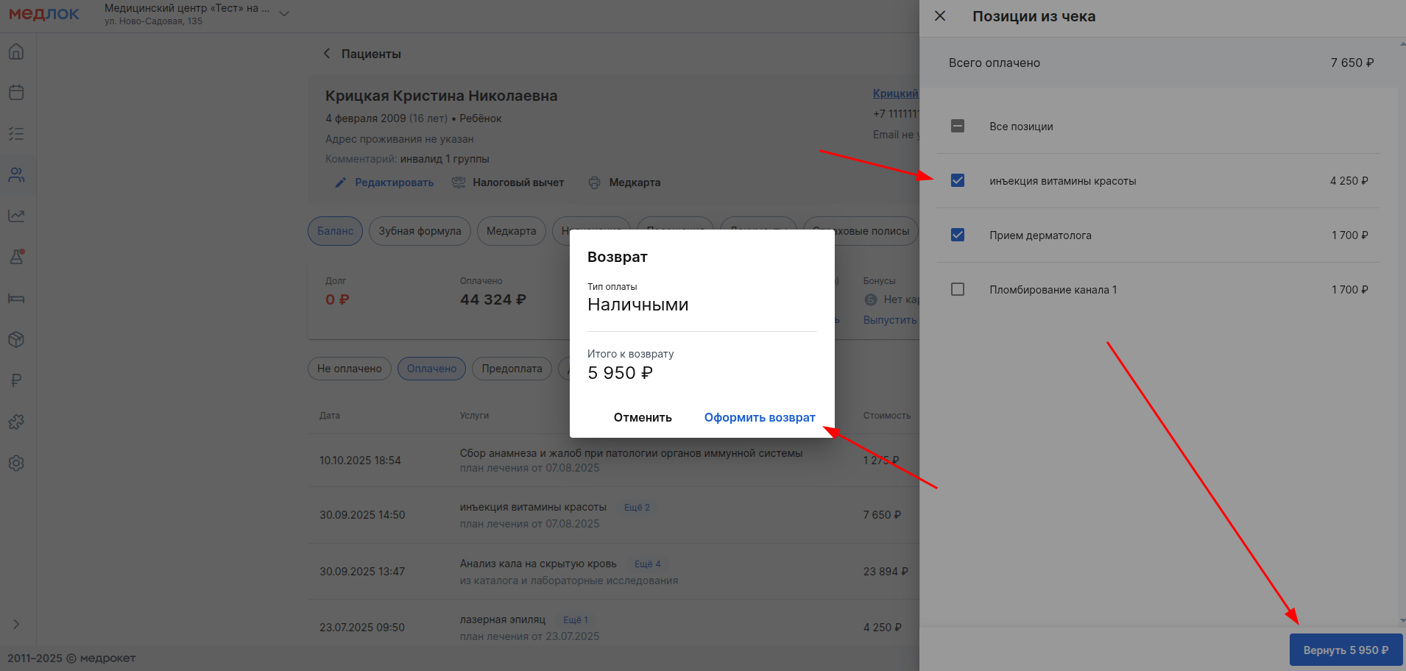Check the 'Пломбирование канала 1' position

point(958,290)
